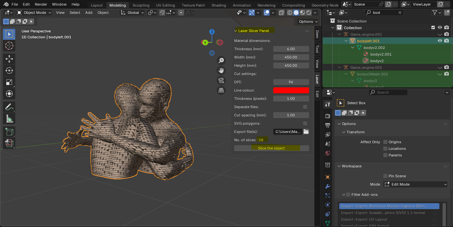Choose the Add Cube tool
This screenshot has height=227, width=453.
tap(9, 132)
